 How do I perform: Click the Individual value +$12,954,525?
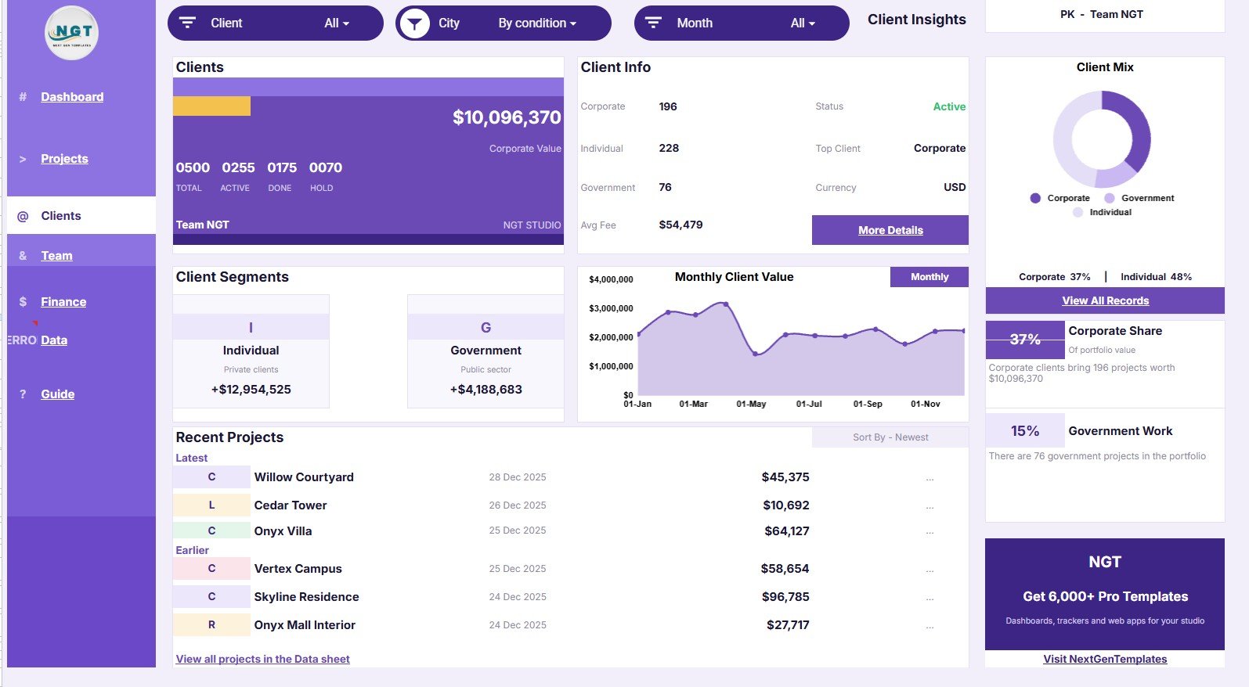tap(251, 390)
